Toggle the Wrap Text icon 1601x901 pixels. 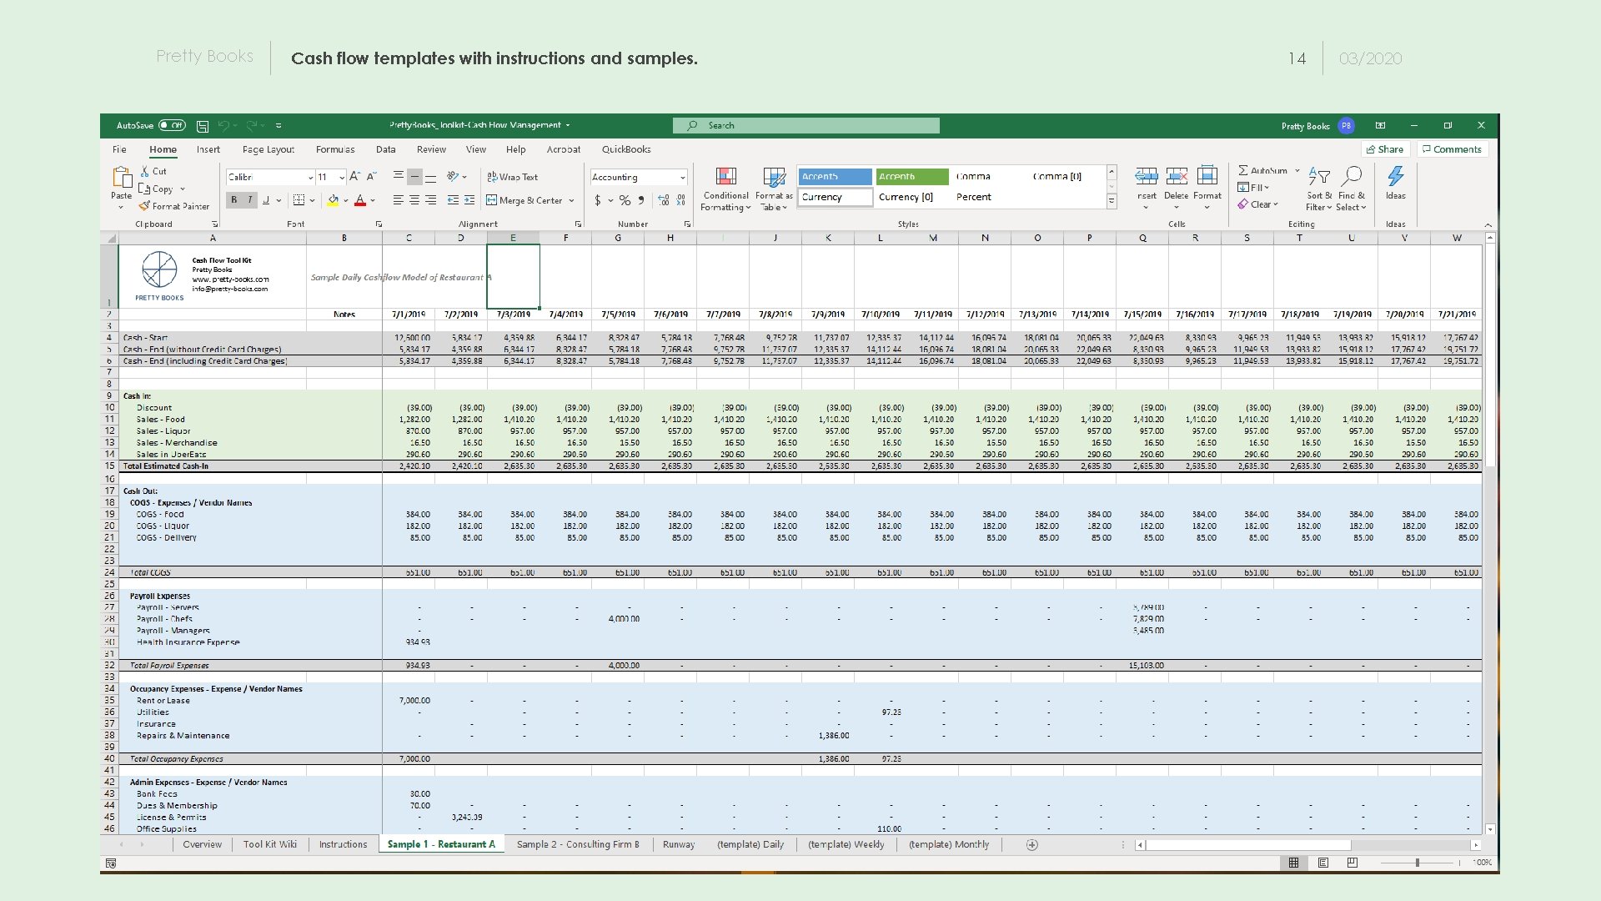pos(514,176)
